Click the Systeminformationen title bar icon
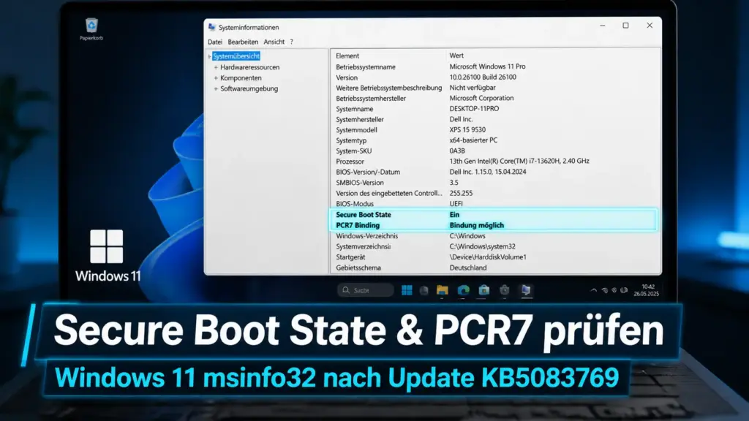749x421 pixels. (212, 27)
